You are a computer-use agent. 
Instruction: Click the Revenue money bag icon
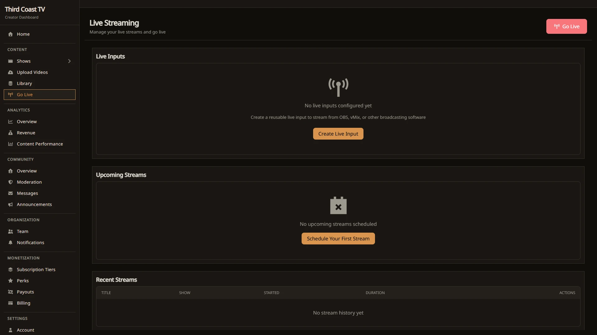(11, 133)
